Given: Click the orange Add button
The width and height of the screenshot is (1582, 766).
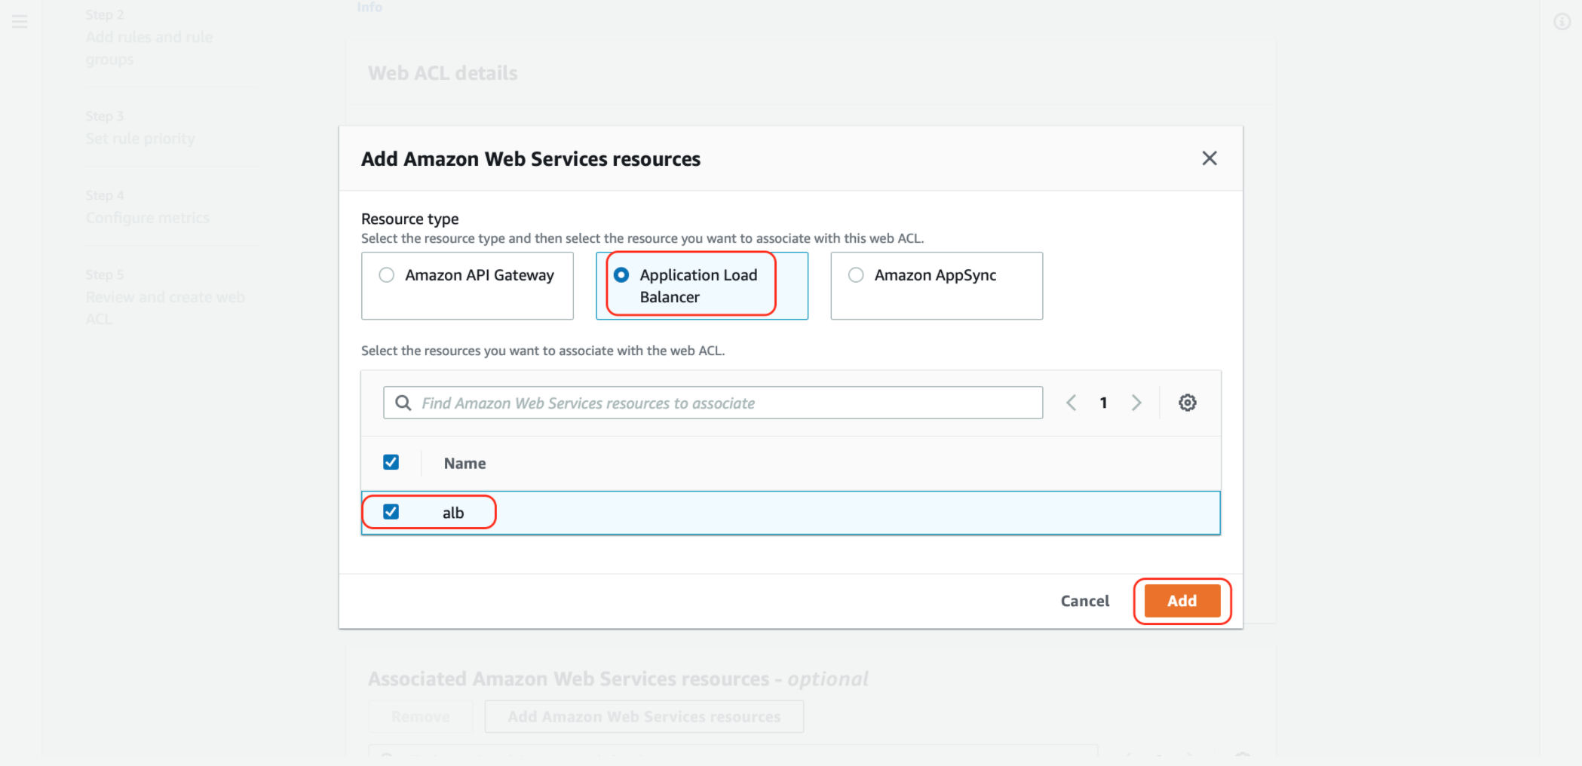Looking at the screenshot, I should 1182,601.
